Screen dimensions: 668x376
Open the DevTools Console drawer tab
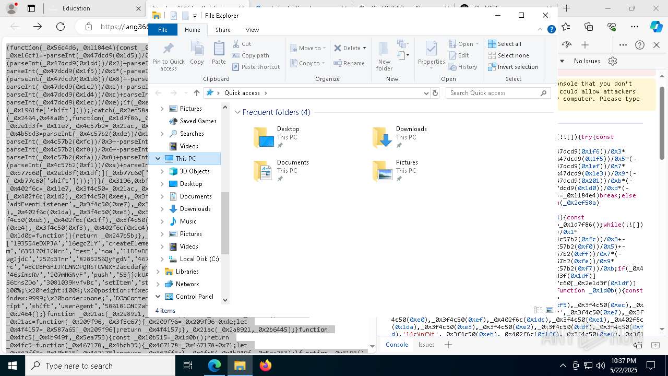(397, 345)
